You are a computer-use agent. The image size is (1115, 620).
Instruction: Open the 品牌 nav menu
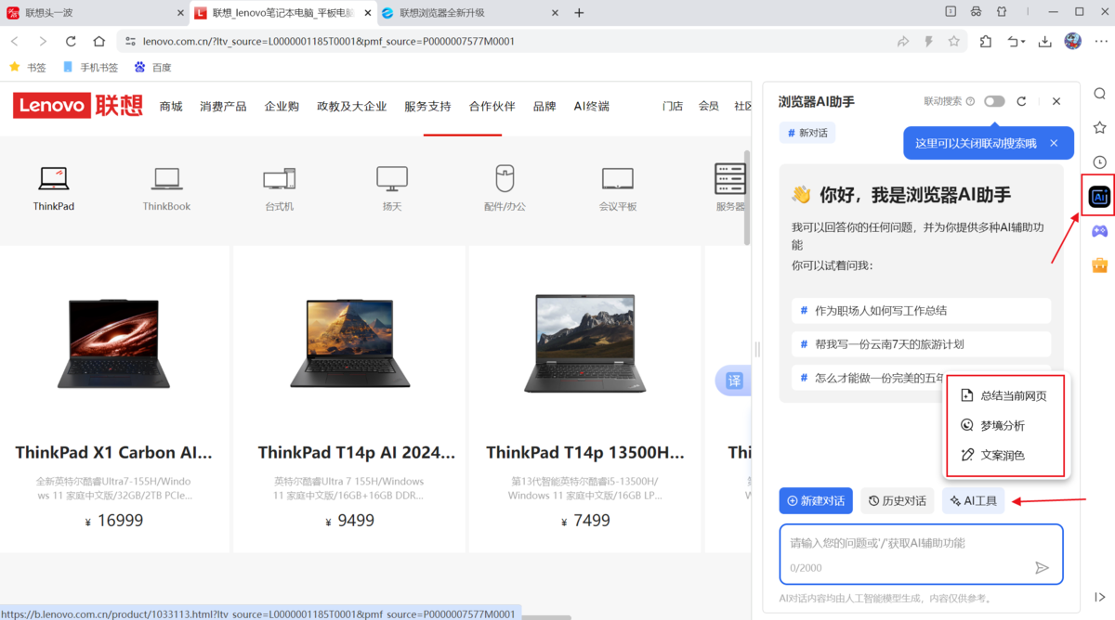coord(544,106)
